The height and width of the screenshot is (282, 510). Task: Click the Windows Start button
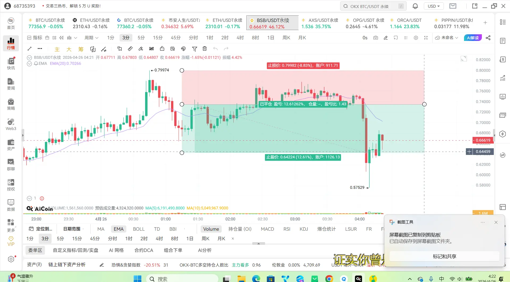pyautogui.click(x=137, y=279)
